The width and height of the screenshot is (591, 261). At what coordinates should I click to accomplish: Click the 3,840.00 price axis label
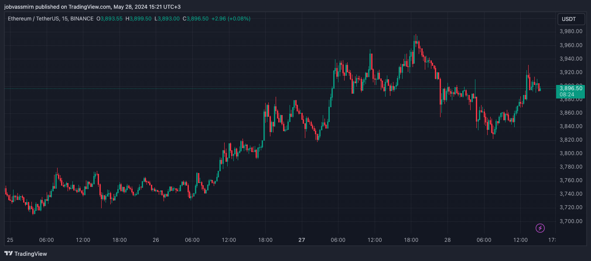pyautogui.click(x=571, y=126)
